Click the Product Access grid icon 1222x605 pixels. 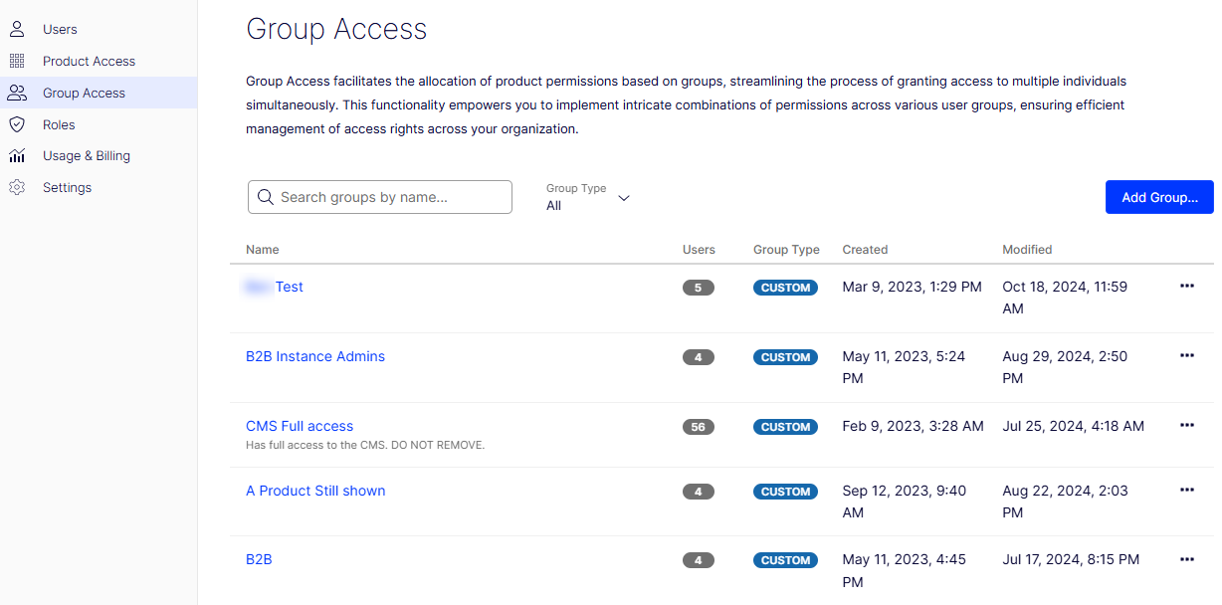coord(17,61)
